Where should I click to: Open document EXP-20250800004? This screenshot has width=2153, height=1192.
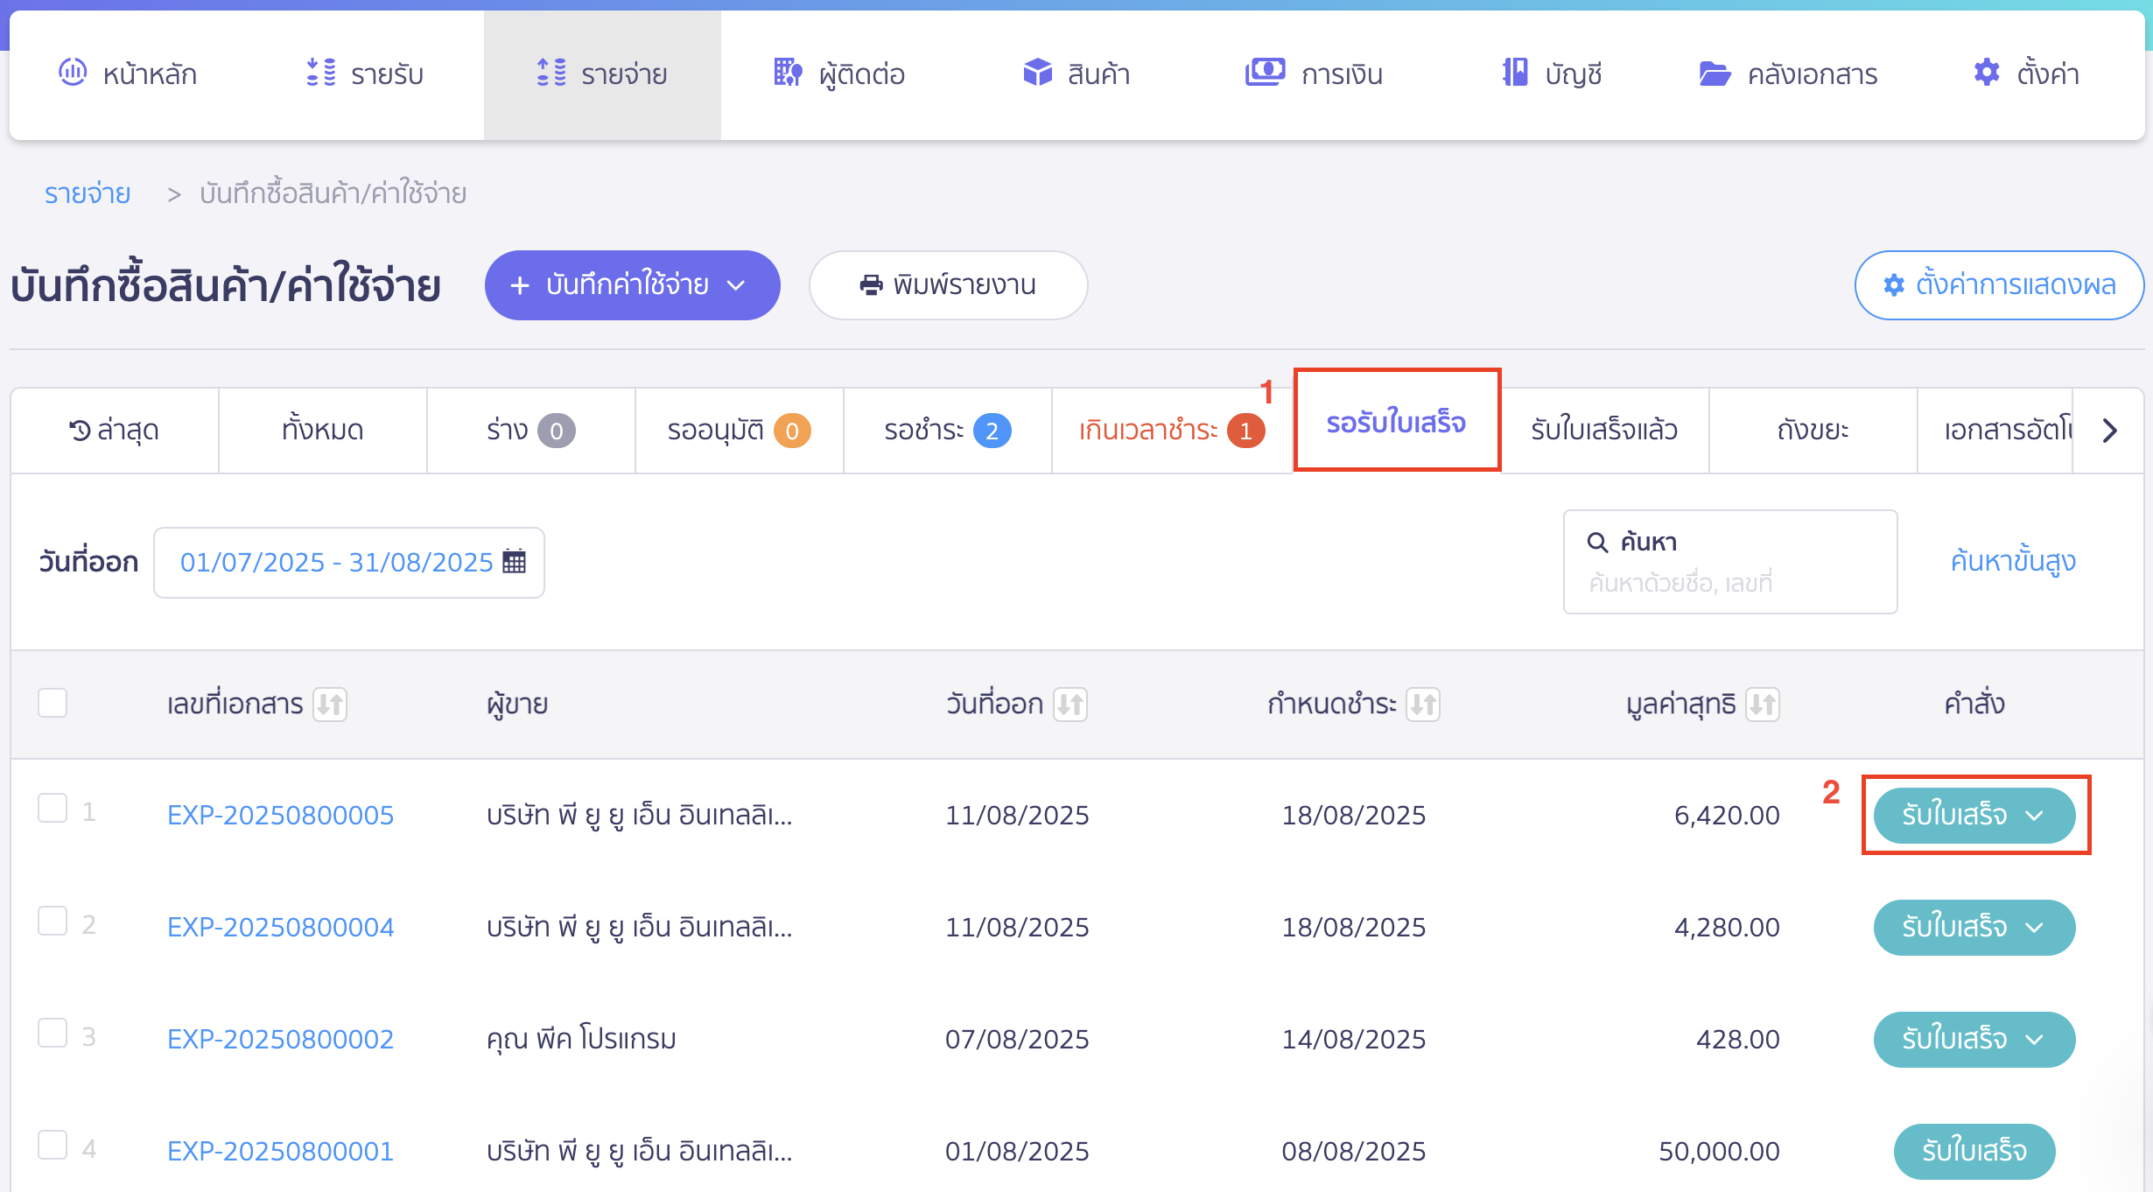point(280,927)
